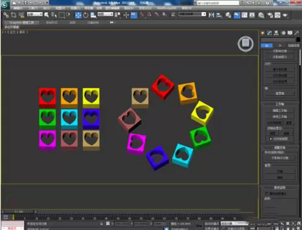302x230 pixels.
Task: Open the Graphite 建模工具 ribbon tab
Action: (22, 22)
